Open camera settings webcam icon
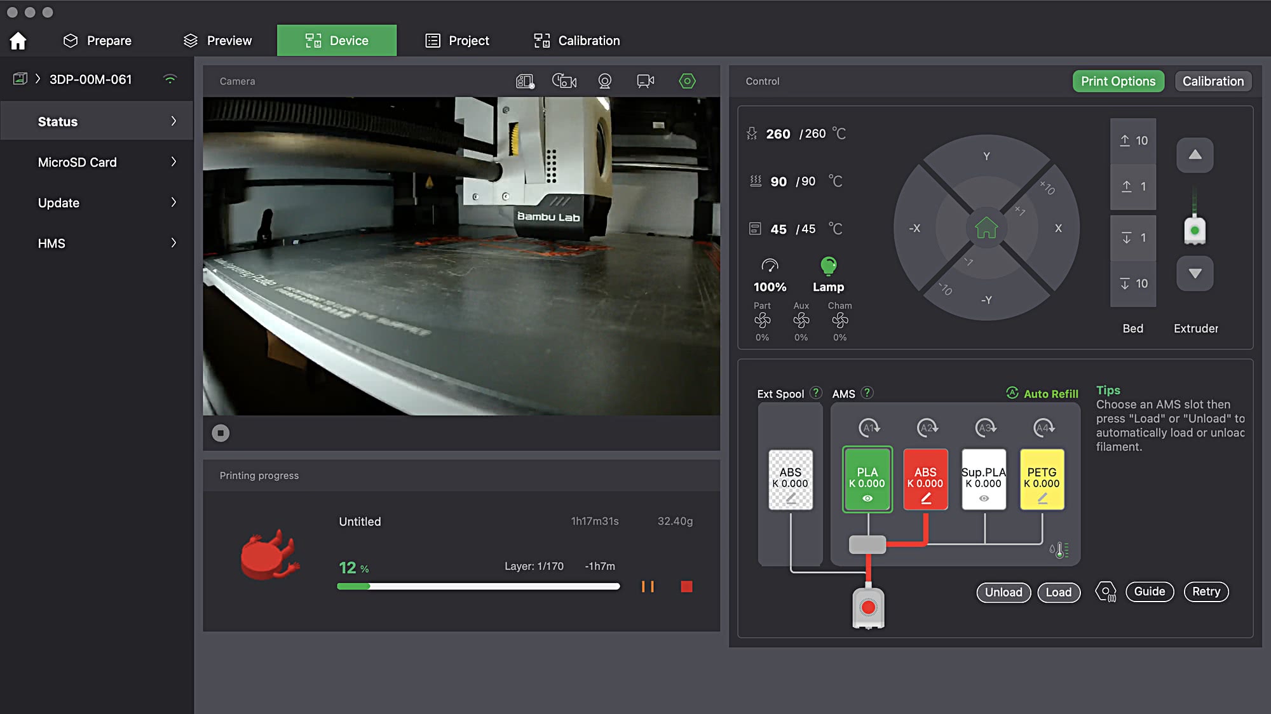 (605, 81)
